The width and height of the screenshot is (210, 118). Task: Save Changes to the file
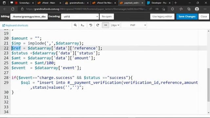187,17
